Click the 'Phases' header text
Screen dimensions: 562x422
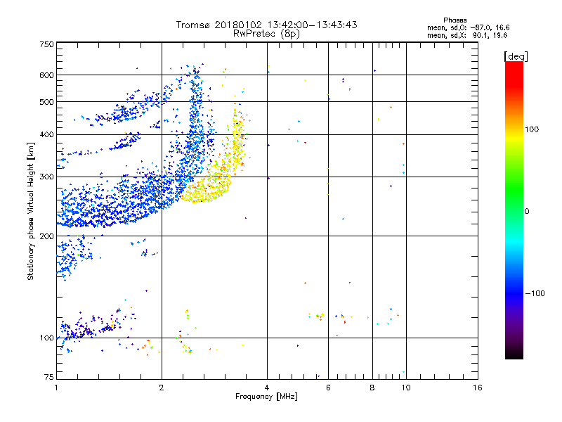coord(455,20)
